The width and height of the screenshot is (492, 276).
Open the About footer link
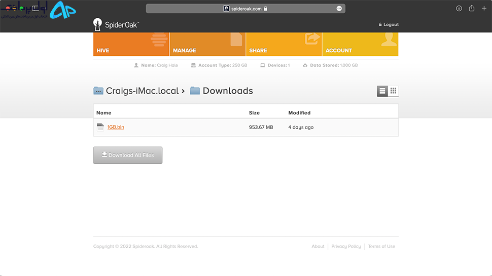318,246
